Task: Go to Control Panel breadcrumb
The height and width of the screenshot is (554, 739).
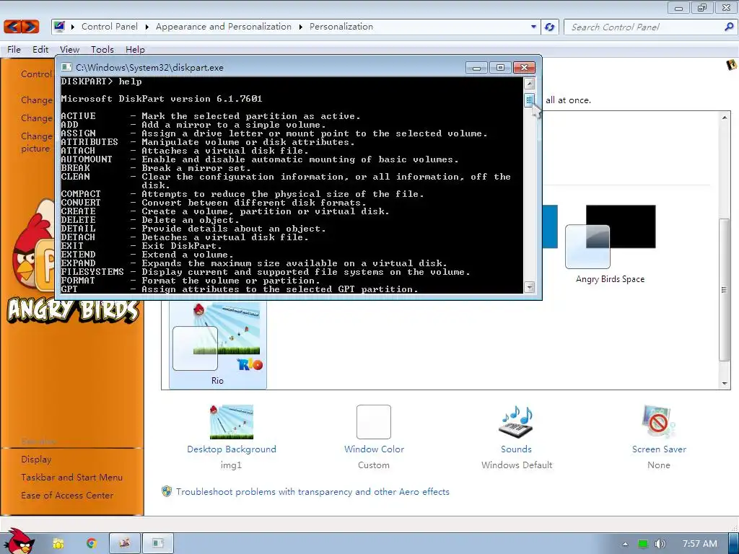Action: tap(110, 27)
